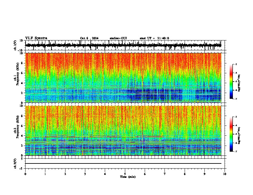Click the ch.1 colorbar log(PSD) label
Viewport: 253px width, 195px height.
click(x=239, y=83)
